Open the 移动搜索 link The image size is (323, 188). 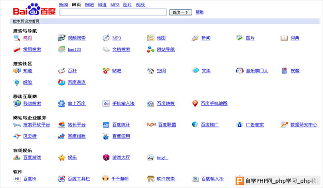[32, 103]
